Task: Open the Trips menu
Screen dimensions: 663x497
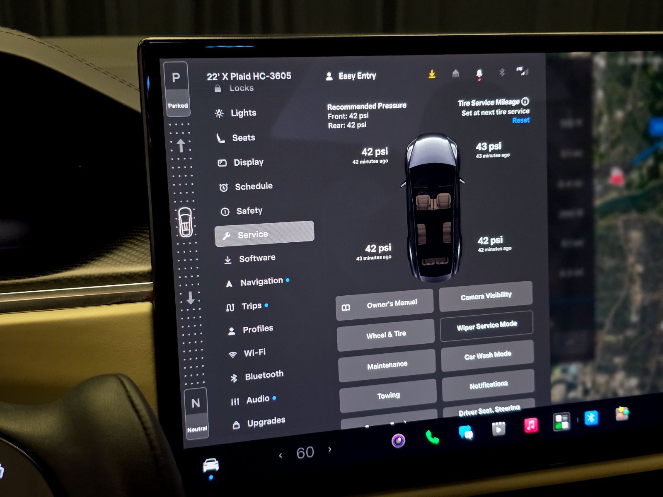Action: (x=247, y=306)
